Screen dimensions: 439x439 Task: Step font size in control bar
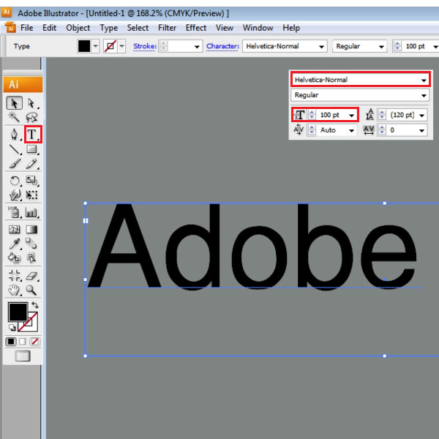(397, 46)
